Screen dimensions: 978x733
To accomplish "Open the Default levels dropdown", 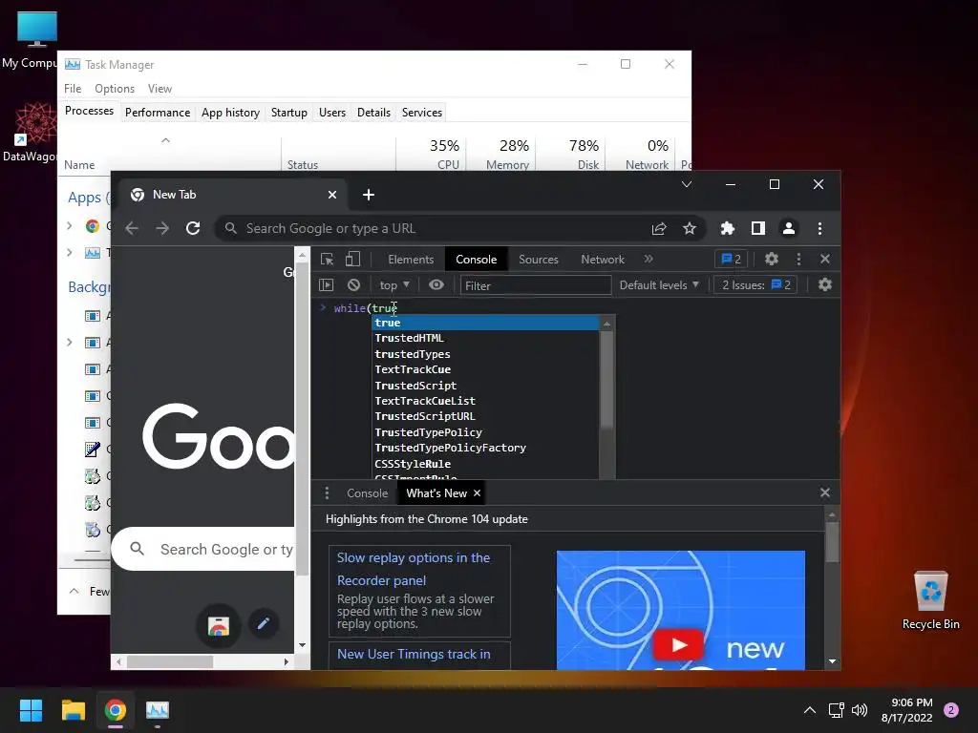I will (659, 284).
